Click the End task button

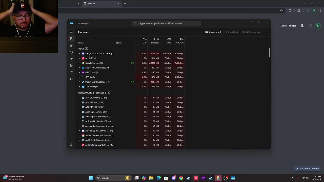(232, 32)
